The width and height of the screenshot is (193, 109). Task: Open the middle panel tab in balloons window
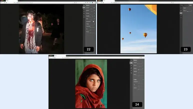click(186, 5)
